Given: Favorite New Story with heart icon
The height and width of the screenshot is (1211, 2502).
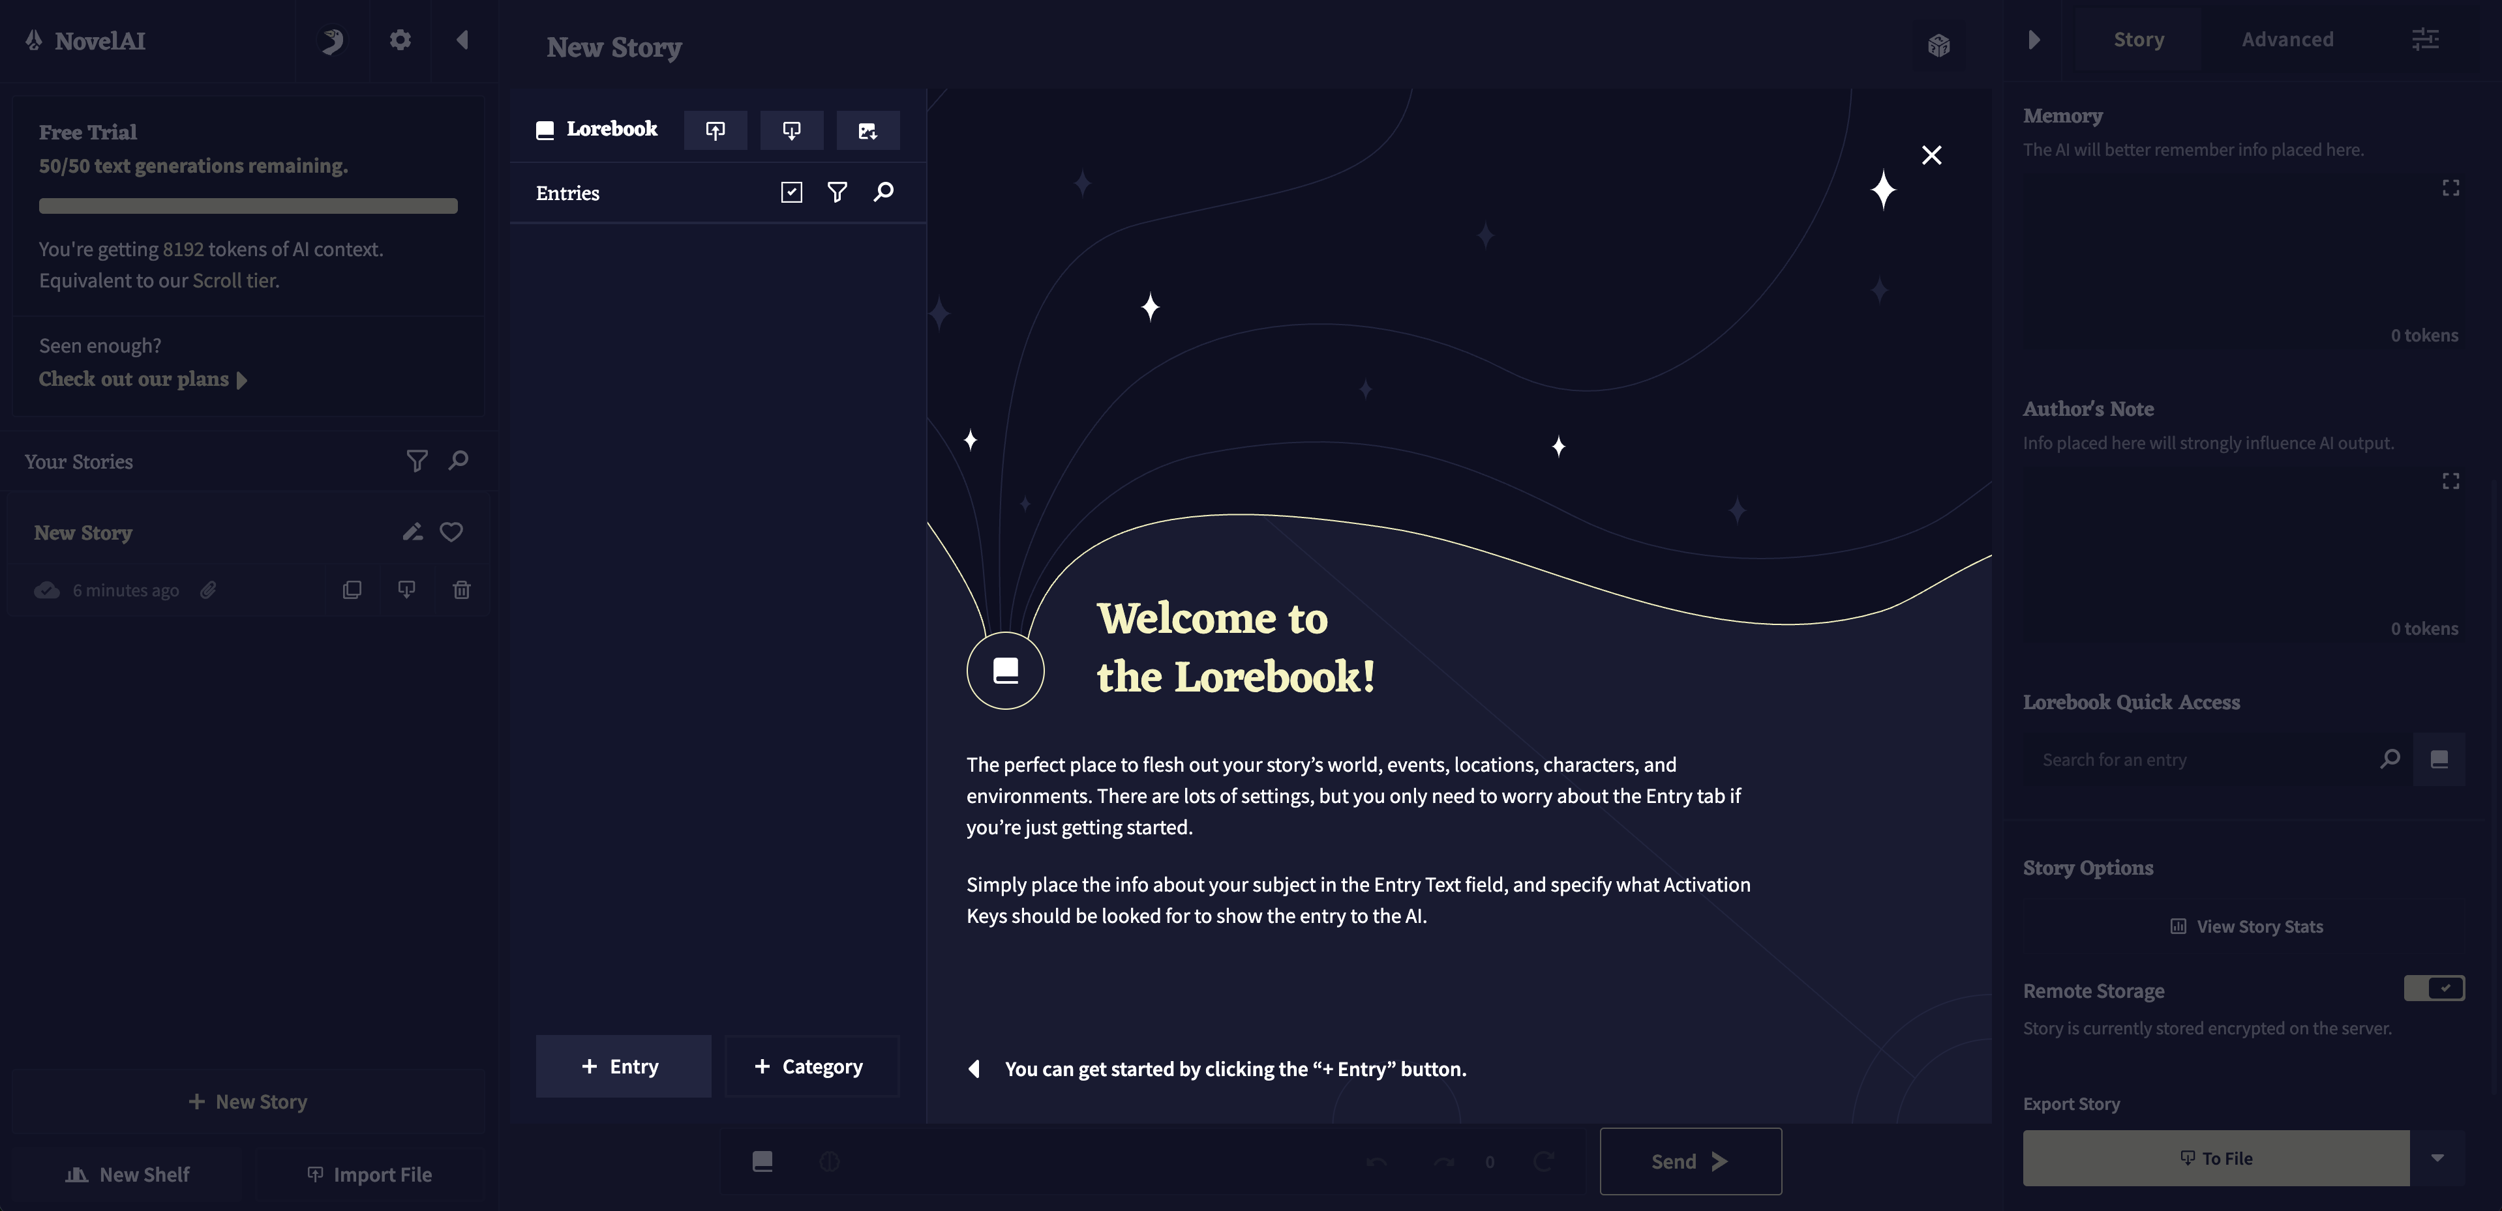Looking at the screenshot, I should coord(451,532).
